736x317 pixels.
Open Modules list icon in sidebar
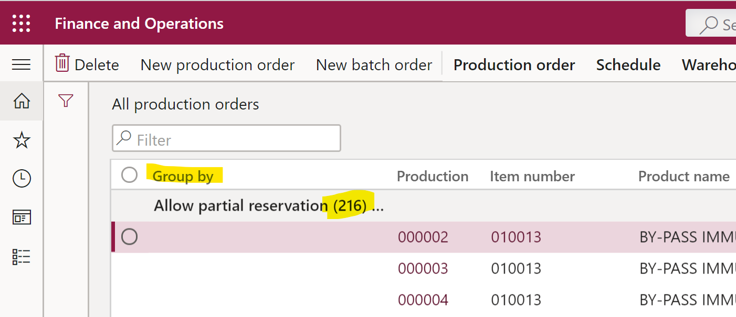click(x=22, y=256)
